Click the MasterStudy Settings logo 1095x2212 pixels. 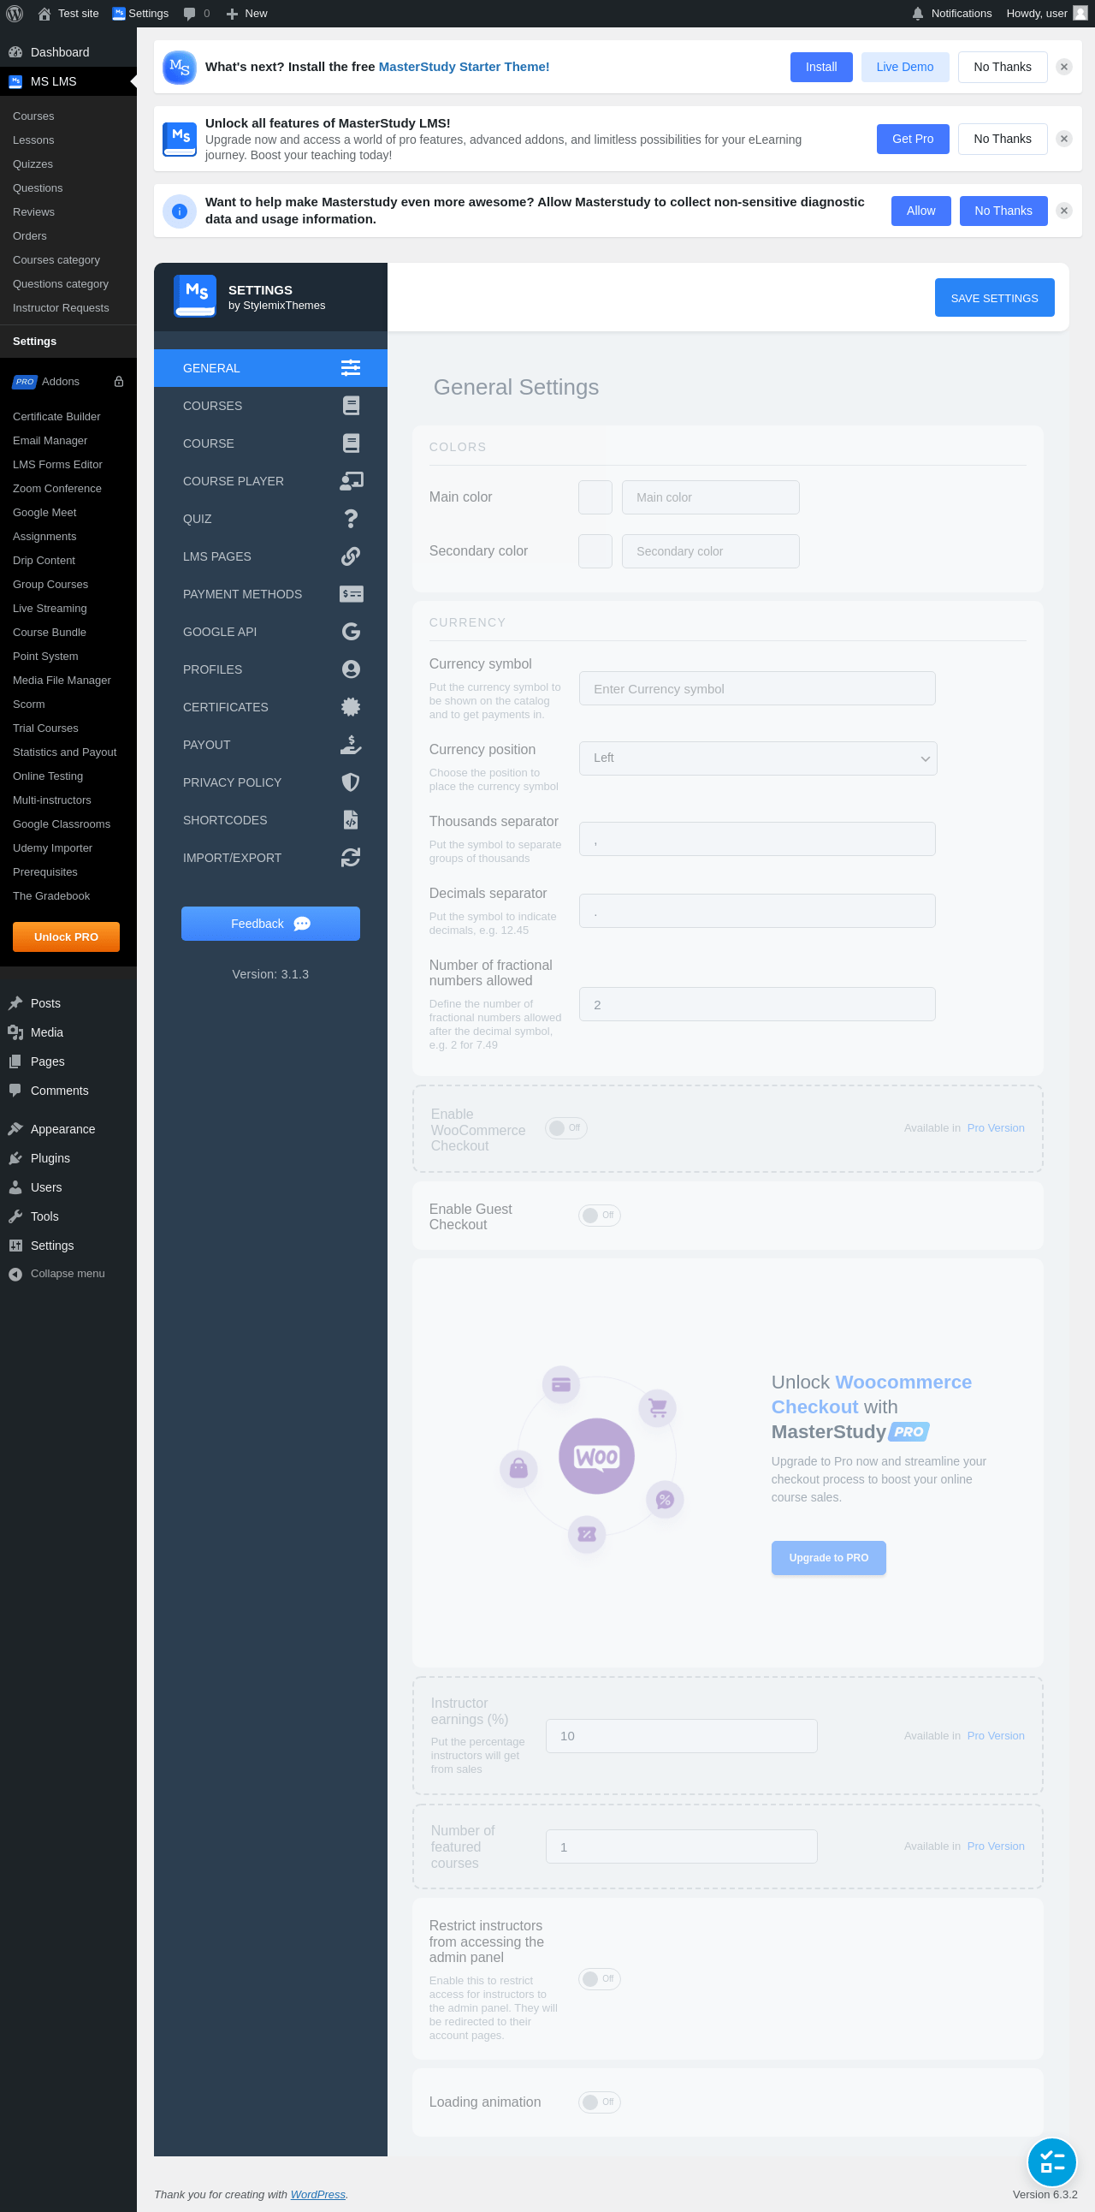point(195,297)
